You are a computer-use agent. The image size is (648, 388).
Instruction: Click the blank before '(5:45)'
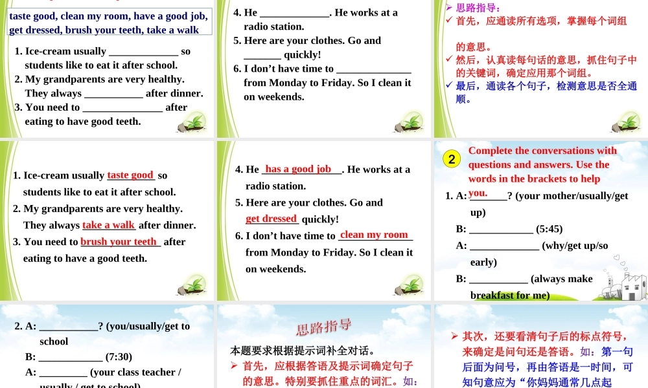502,230
